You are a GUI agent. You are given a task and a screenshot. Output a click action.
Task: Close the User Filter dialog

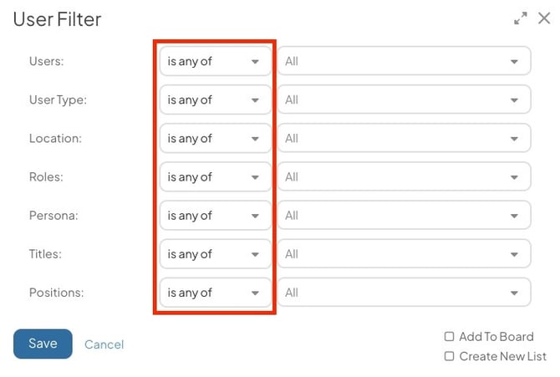[544, 18]
